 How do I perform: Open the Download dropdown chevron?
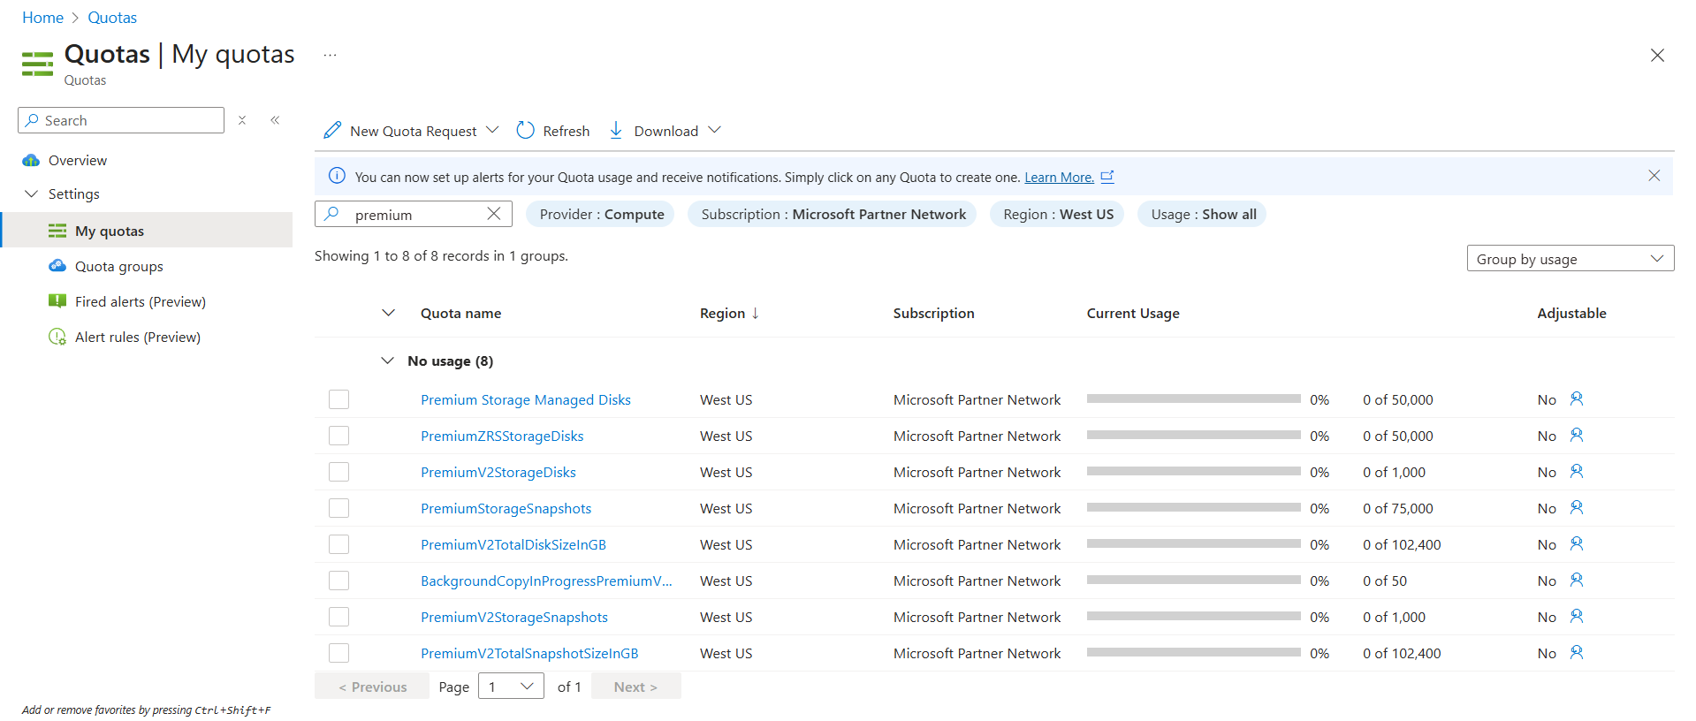click(714, 130)
